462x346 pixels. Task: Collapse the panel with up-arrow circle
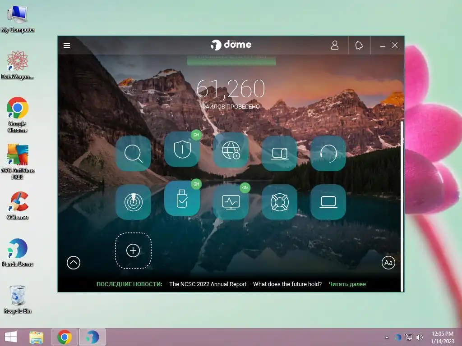74,263
